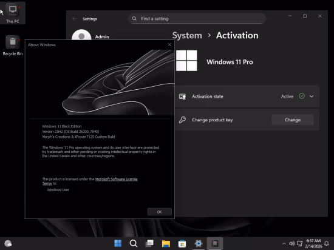Click the Change product key button
334x250 pixels.
pos(293,120)
